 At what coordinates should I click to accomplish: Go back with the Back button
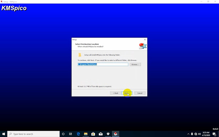(x=116, y=93)
